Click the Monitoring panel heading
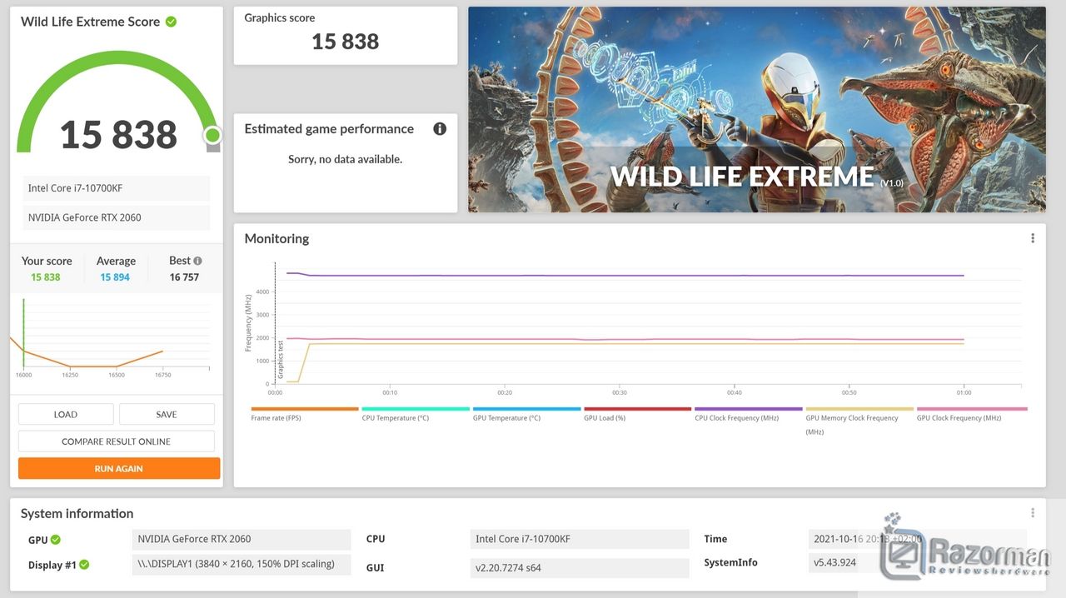 point(276,238)
